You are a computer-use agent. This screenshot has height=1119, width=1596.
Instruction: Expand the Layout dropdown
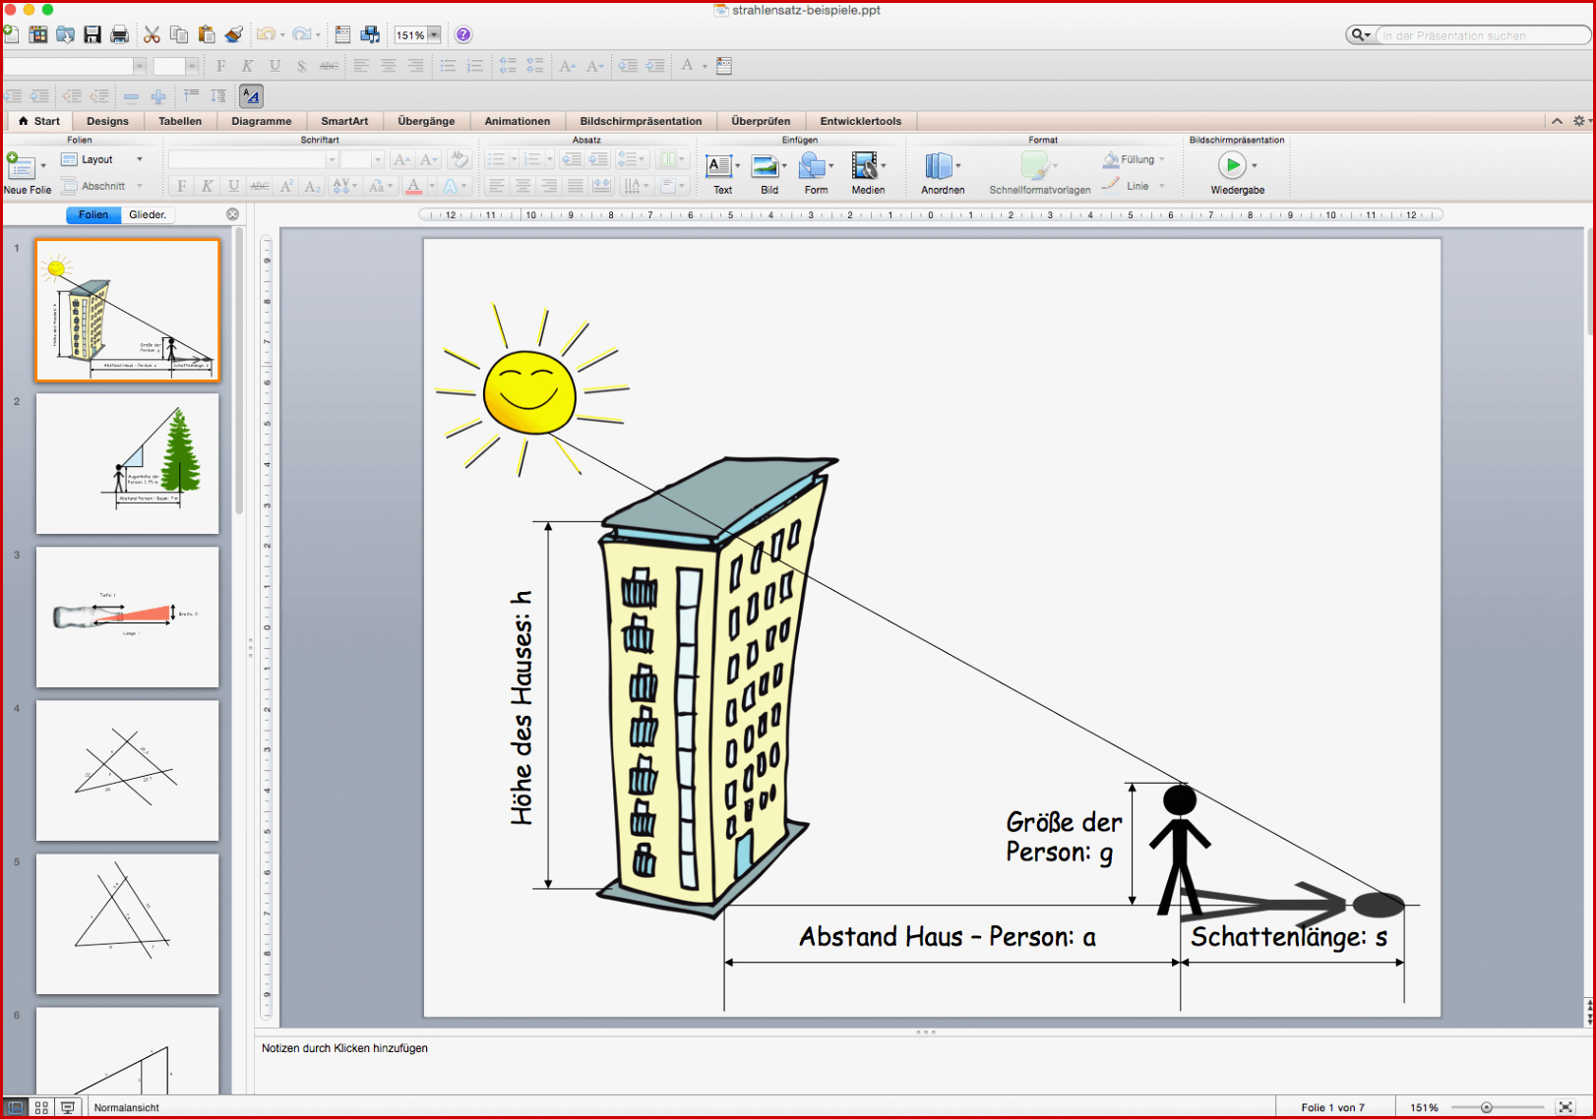click(140, 159)
